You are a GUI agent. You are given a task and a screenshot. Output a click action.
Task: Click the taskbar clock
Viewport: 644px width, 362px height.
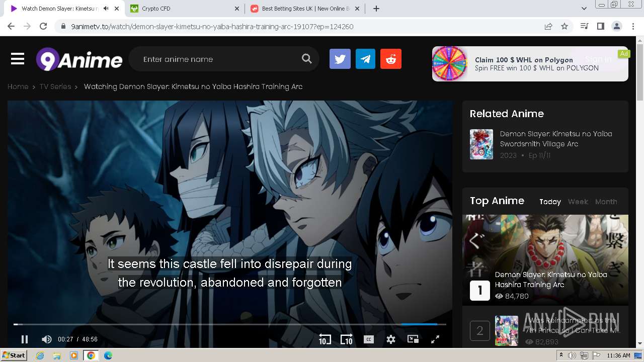pyautogui.click(x=618, y=355)
